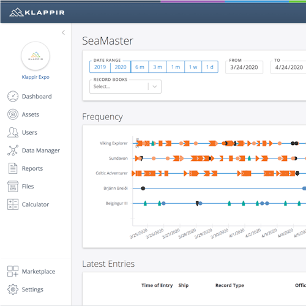Set date range to 6 m
The width and height of the screenshot is (306, 306).
140,67
